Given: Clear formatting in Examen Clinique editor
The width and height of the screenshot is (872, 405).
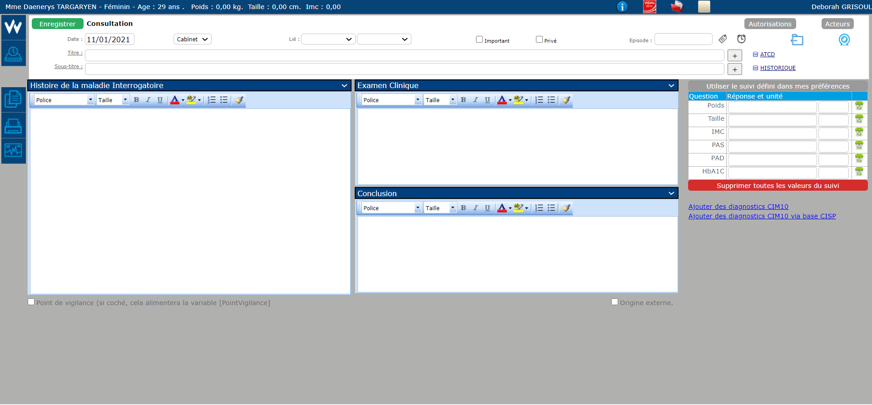Looking at the screenshot, I should coord(566,100).
